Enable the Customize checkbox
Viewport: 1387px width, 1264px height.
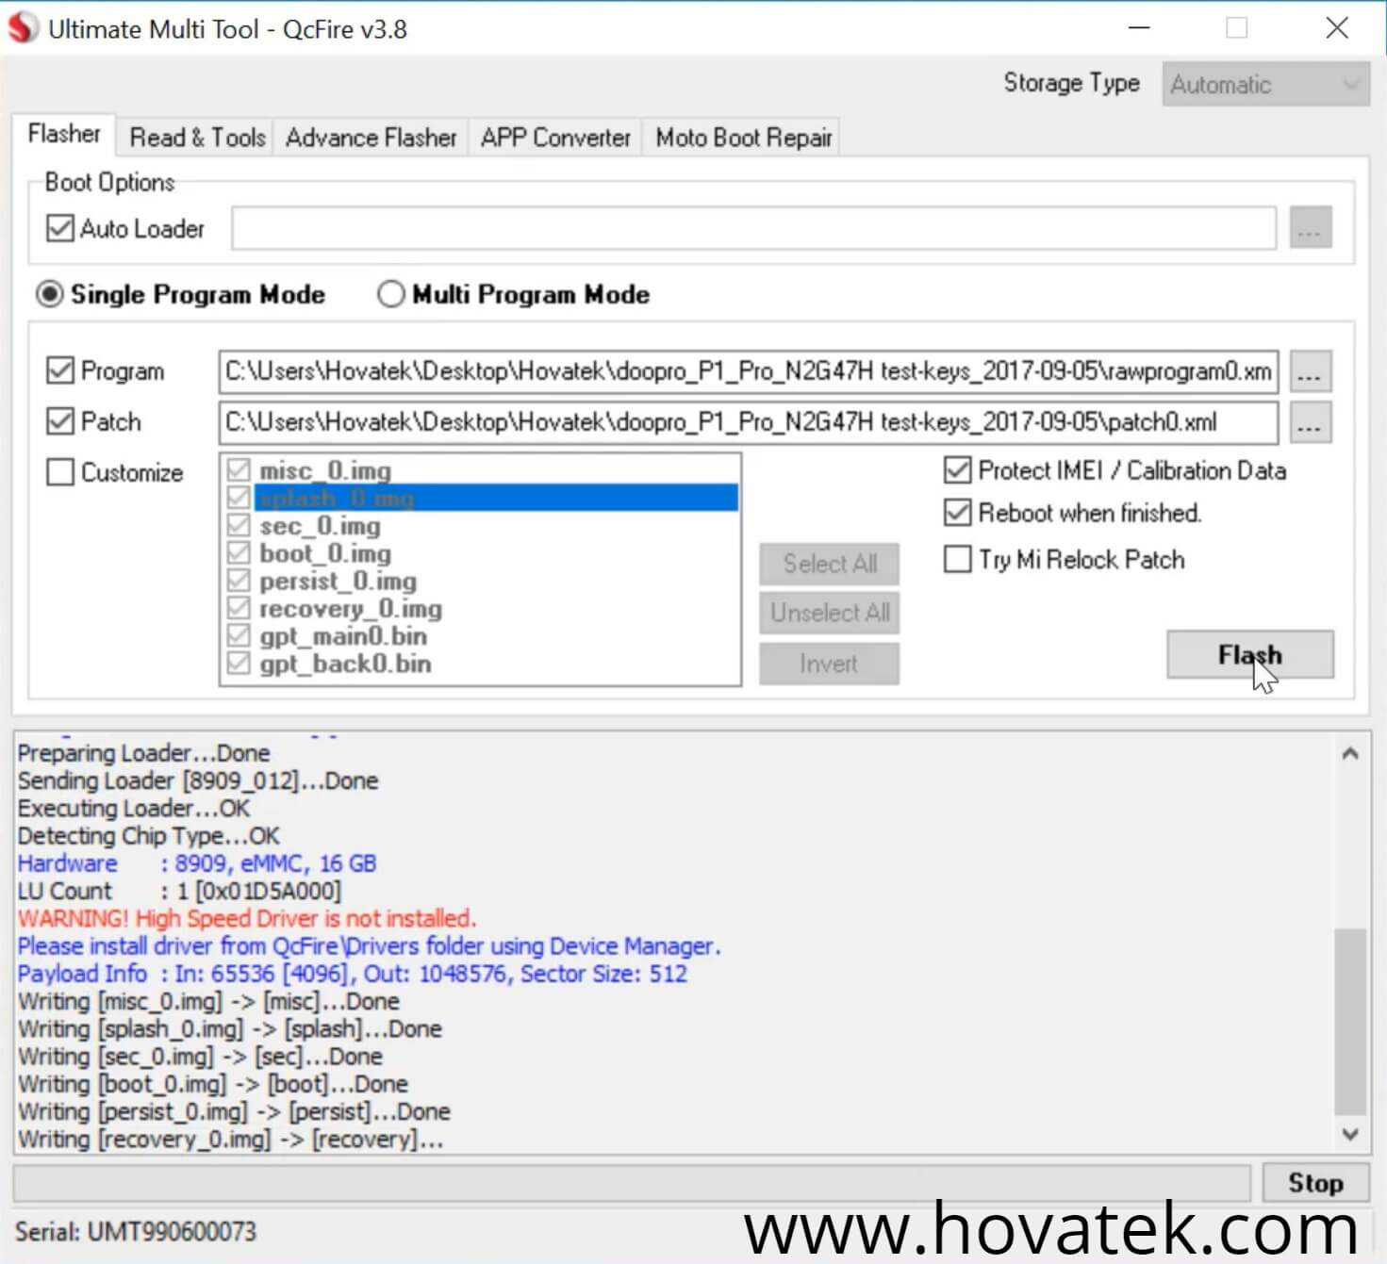point(60,472)
